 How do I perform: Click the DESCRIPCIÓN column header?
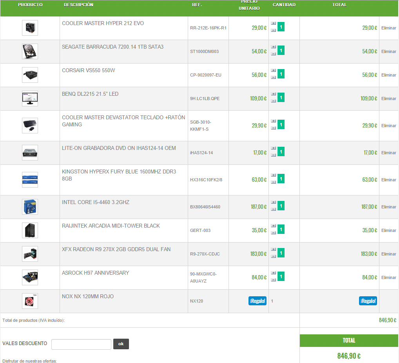tap(78, 5)
